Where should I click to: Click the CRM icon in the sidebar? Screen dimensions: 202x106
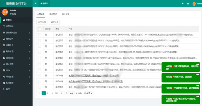click(x=4, y=70)
